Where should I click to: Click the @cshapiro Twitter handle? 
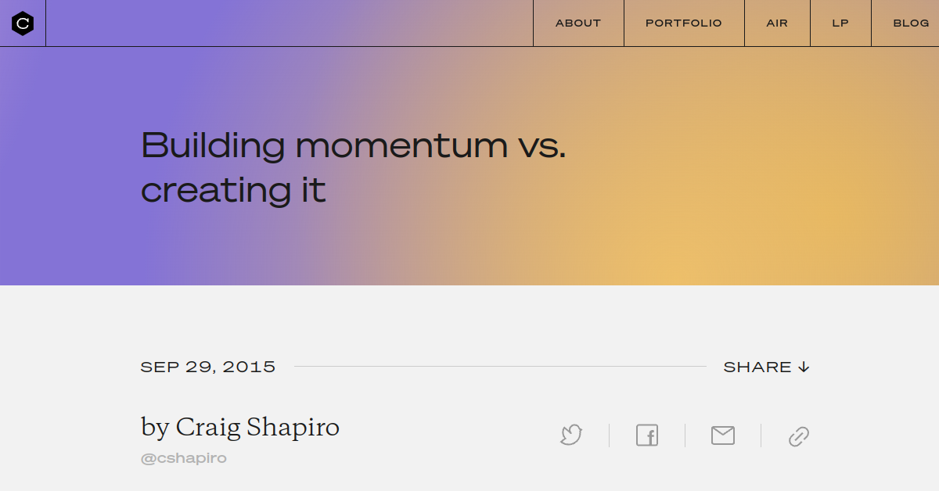pyautogui.click(x=183, y=457)
